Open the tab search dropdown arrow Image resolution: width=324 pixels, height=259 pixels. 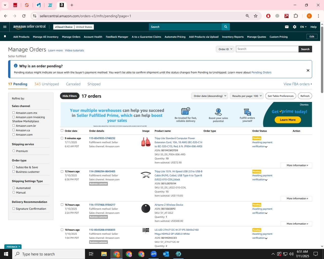pyautogui.click(x=5, y=5)
